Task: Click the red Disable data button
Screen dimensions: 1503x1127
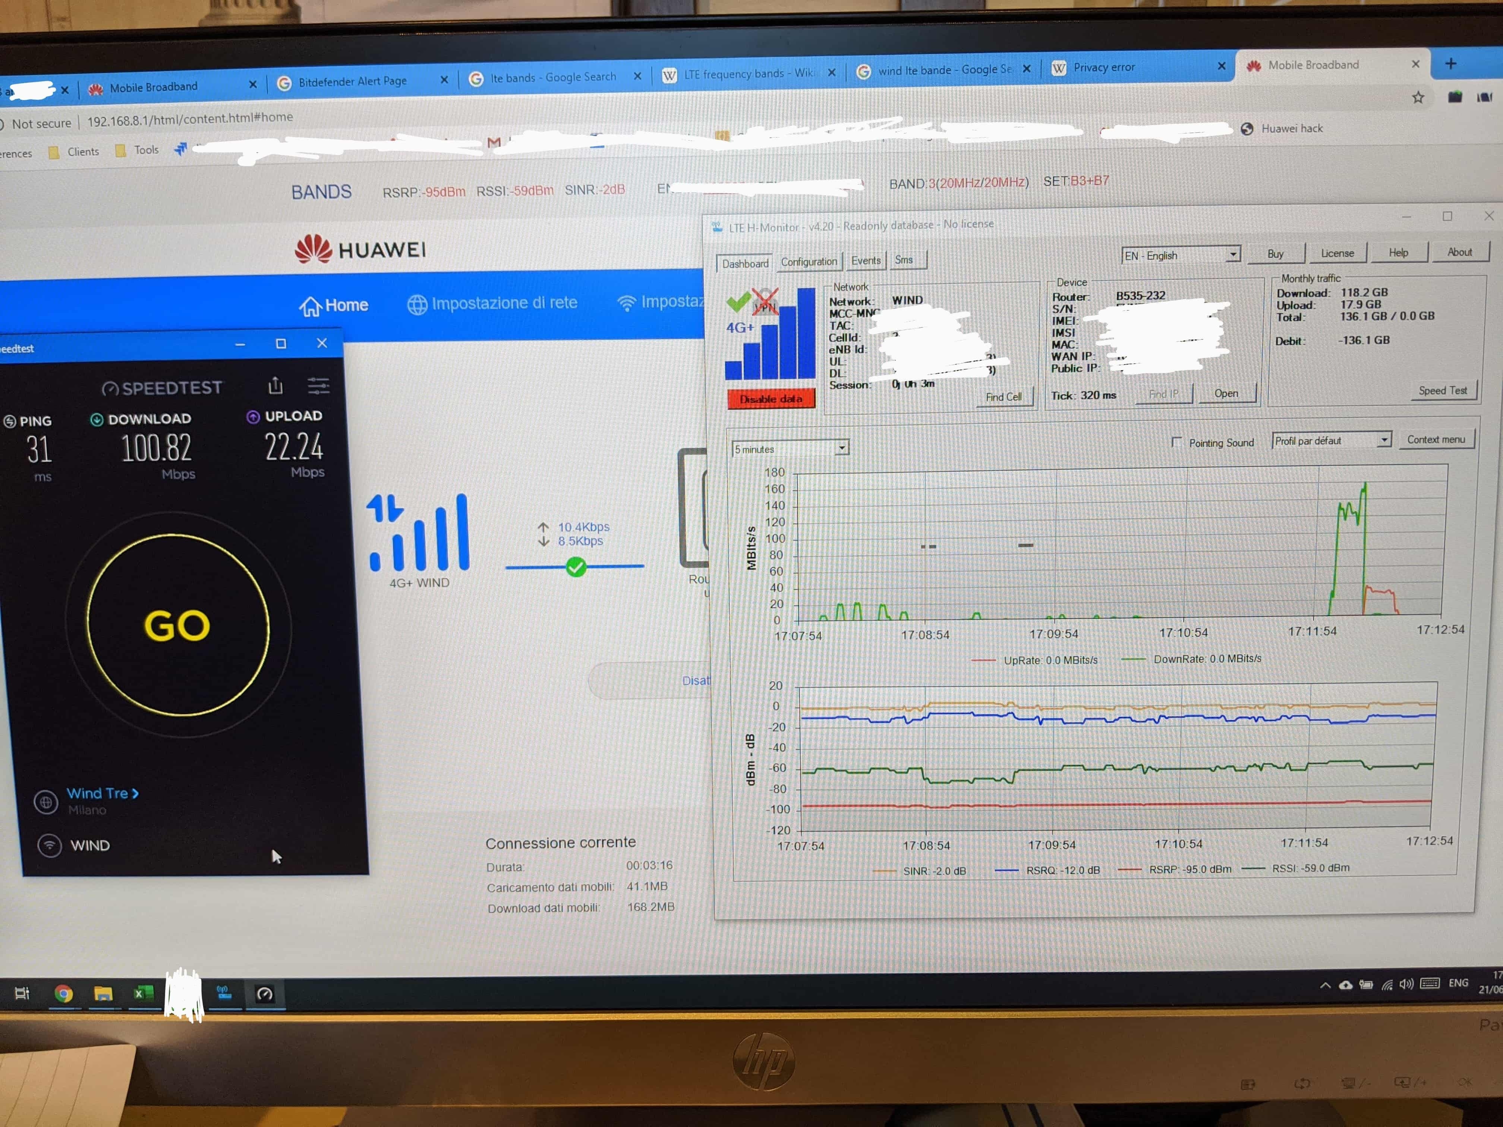Action: [x=771, y=399]
